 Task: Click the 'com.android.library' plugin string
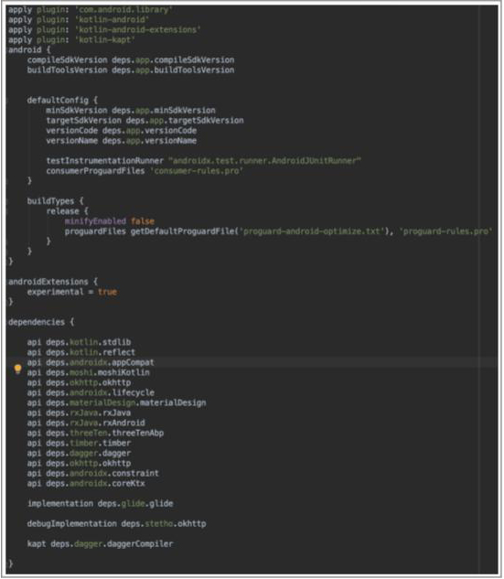123,9
